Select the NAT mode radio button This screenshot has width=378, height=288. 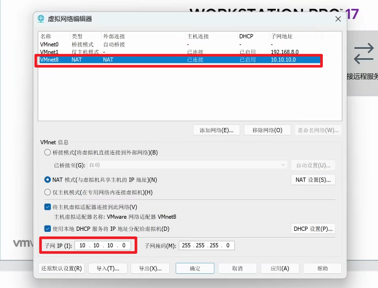click(x=48, y=180)
